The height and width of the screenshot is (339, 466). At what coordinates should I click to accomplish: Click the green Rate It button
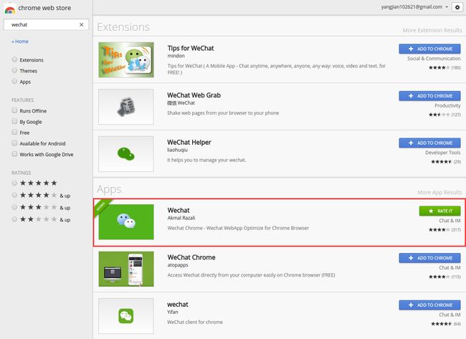[440, 211]
